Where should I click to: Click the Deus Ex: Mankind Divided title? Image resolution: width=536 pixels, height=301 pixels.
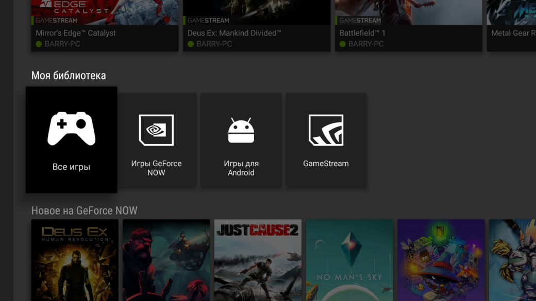(x=234, y=33)
